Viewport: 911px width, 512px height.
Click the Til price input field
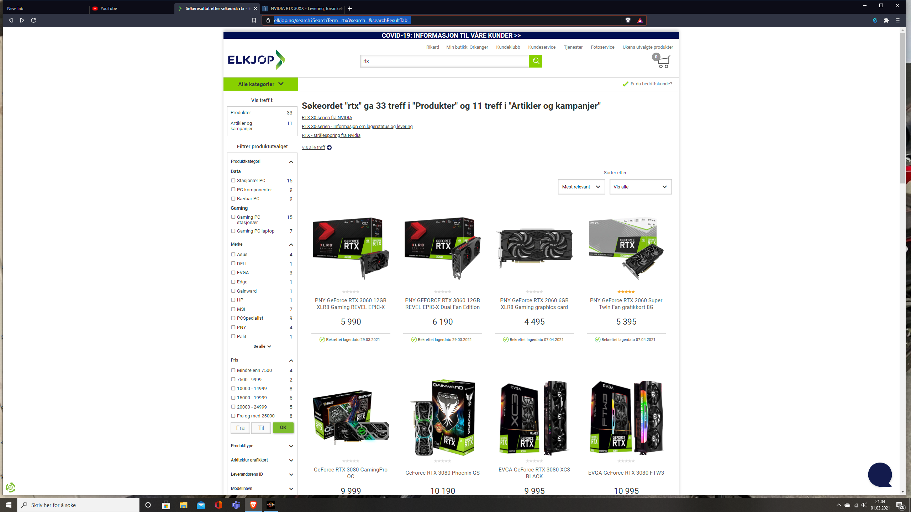(x=261, y=428)
